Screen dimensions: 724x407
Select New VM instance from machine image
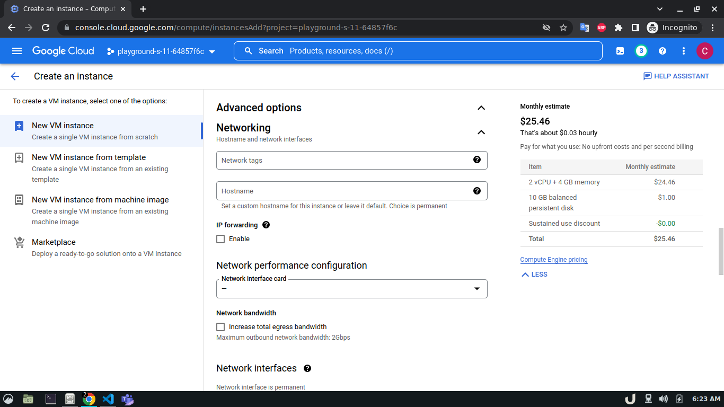[x=101, y=210]
